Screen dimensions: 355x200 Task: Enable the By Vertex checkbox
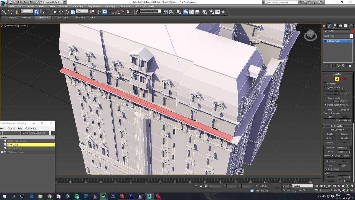(x=325, y=84)
